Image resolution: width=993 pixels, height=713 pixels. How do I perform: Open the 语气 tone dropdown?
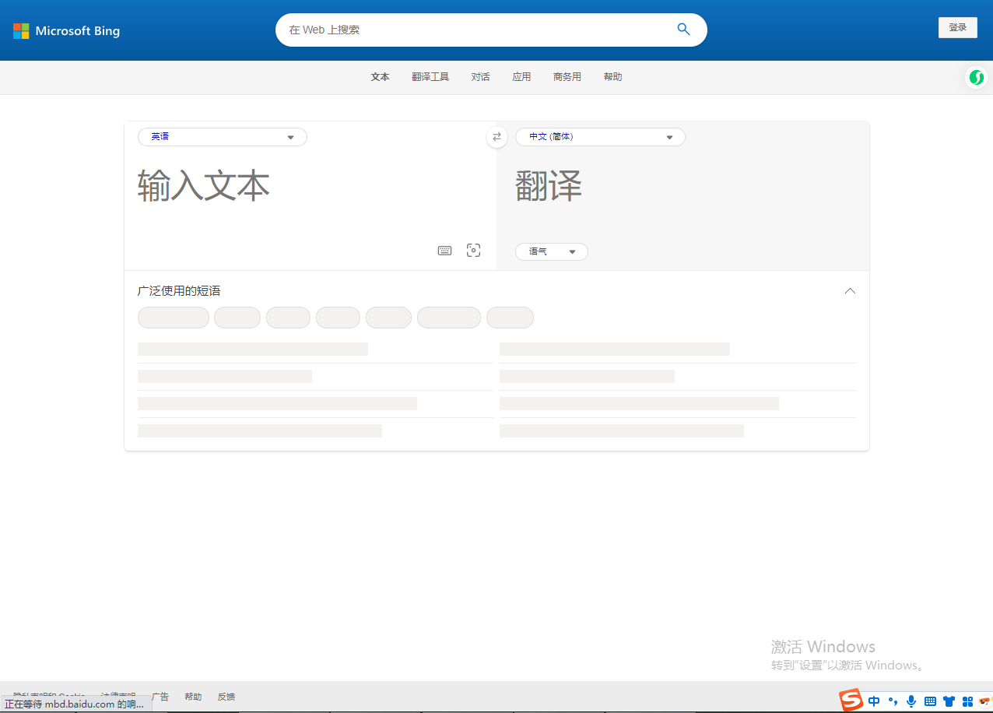coord(552,251)
